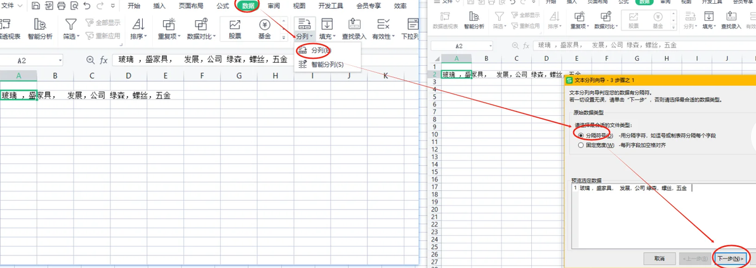Open 会员专享 tab in left window
The height and width of the screenshot is (268, 756).
pyautogui.click(x=368, y=6)
